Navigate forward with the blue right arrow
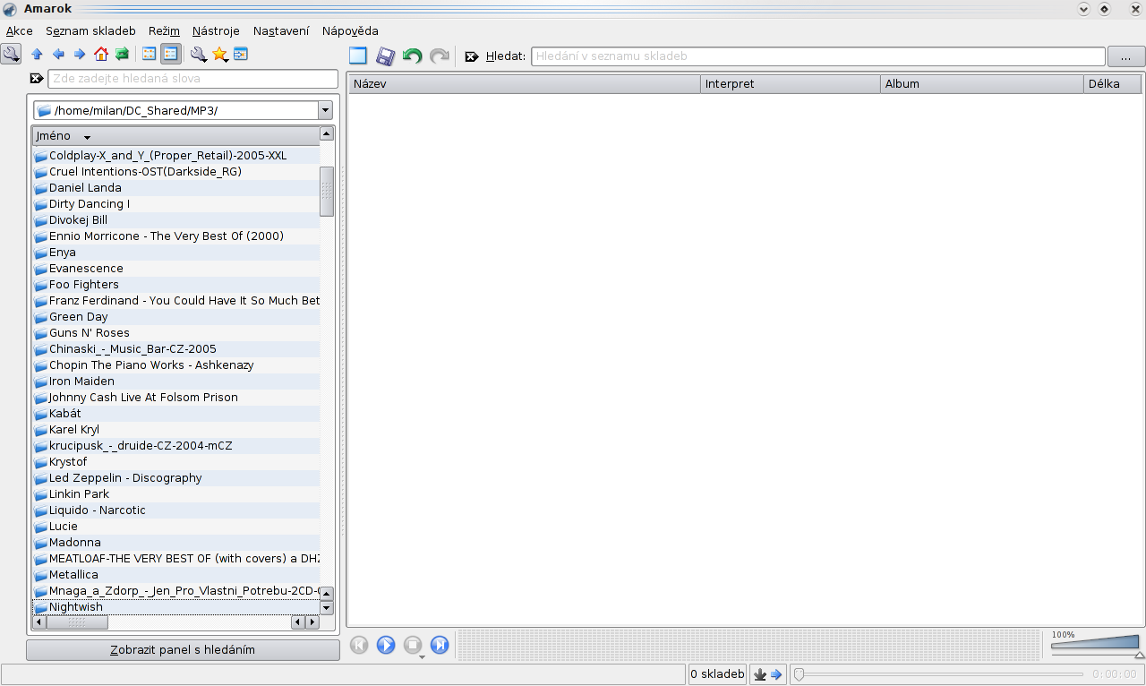Viewport: 1146px width, 686px height. tap(79, 55)
